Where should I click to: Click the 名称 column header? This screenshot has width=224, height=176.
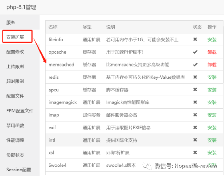[53, 27]
